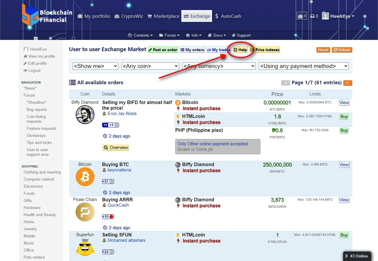The image size is (378, 261).
Task: Open the Any coin filter dropdown
Action: [150, 66]
